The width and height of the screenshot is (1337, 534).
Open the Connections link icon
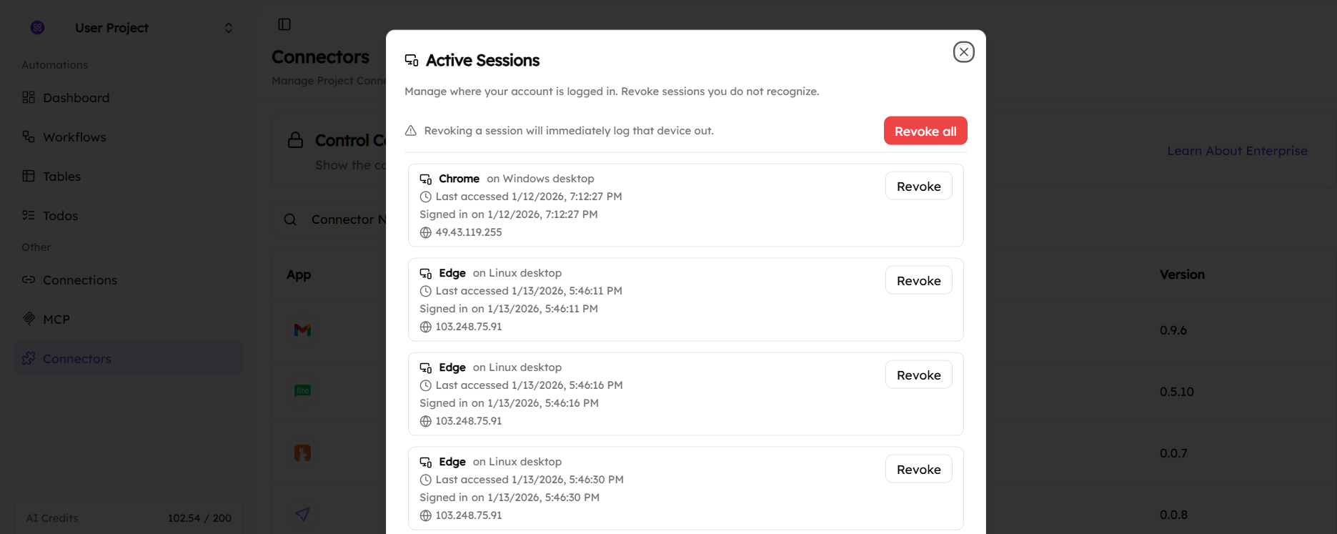29,280
